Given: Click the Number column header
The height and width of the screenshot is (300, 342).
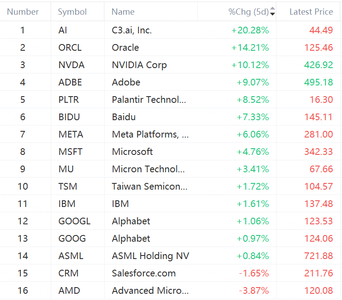Looking at the screenshot, I should (23, 12).
